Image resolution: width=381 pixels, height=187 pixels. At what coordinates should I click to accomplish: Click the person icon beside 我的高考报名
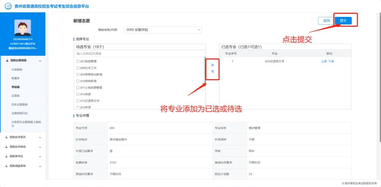click(x=7, y=137)
